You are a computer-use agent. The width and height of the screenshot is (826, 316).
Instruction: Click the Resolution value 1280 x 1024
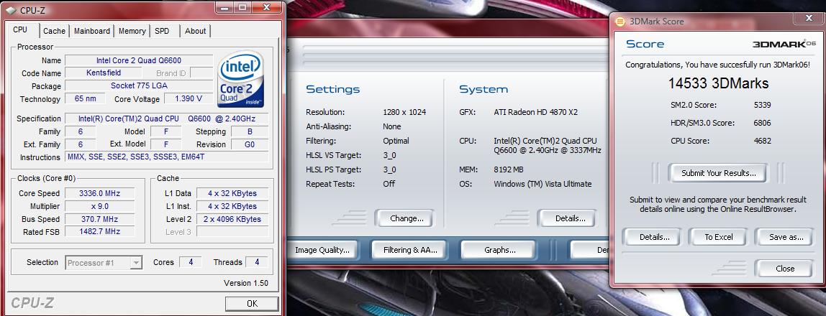pos(404,112)
